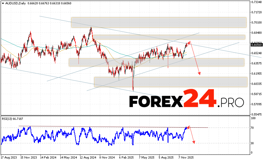Click the triangle arrow before AUDUSD,Daily

2,3
